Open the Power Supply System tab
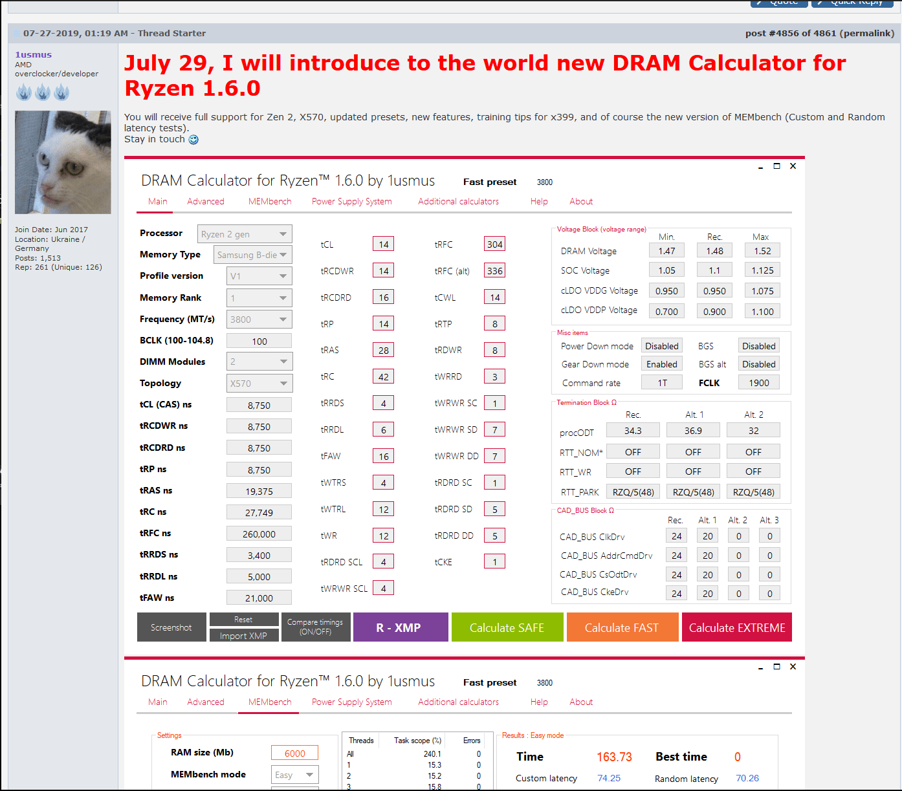The height and width of the screenshot is (791, 902). [x=351, y=201]
